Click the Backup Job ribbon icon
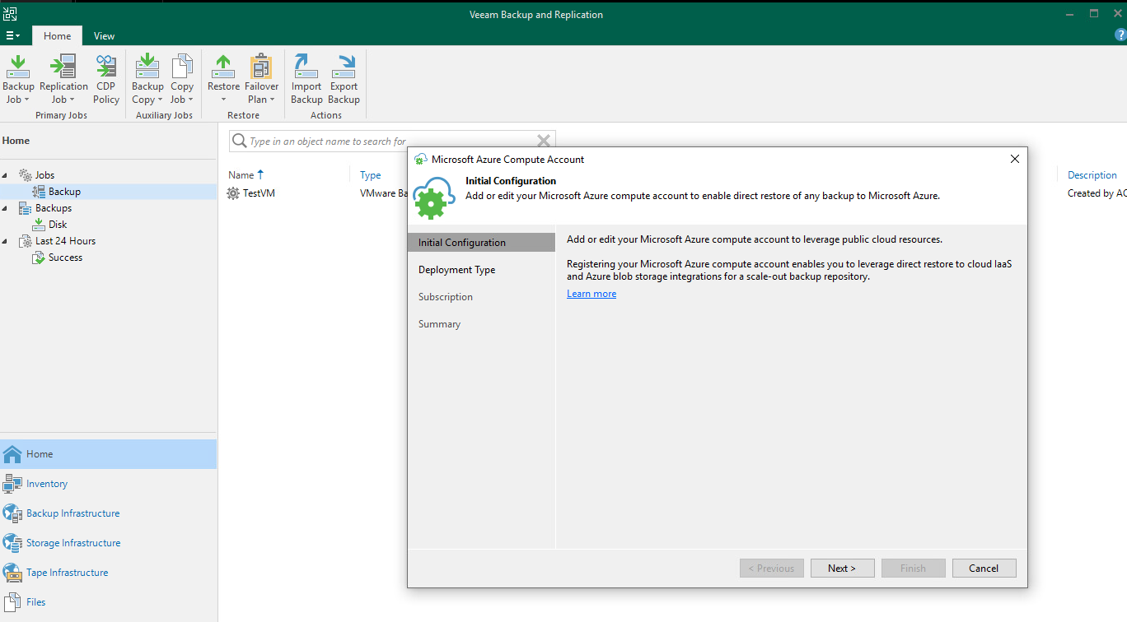Screen dimensions: 1127x622 pos(18,67)
